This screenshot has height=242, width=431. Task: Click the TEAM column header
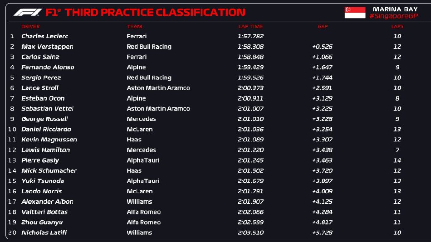(x=134, y=27)
